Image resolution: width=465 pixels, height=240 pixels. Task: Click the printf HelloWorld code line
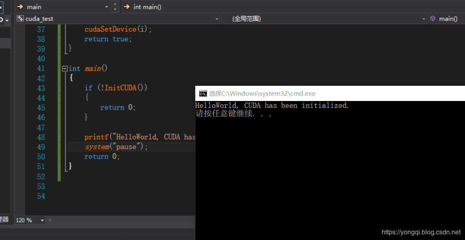(x=140, y=137)
